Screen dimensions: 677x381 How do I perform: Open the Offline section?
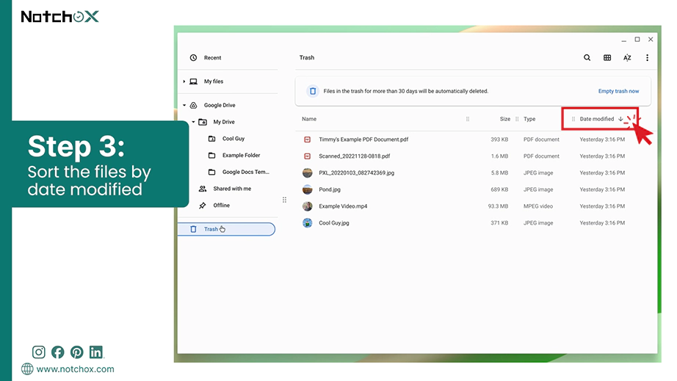221,206
